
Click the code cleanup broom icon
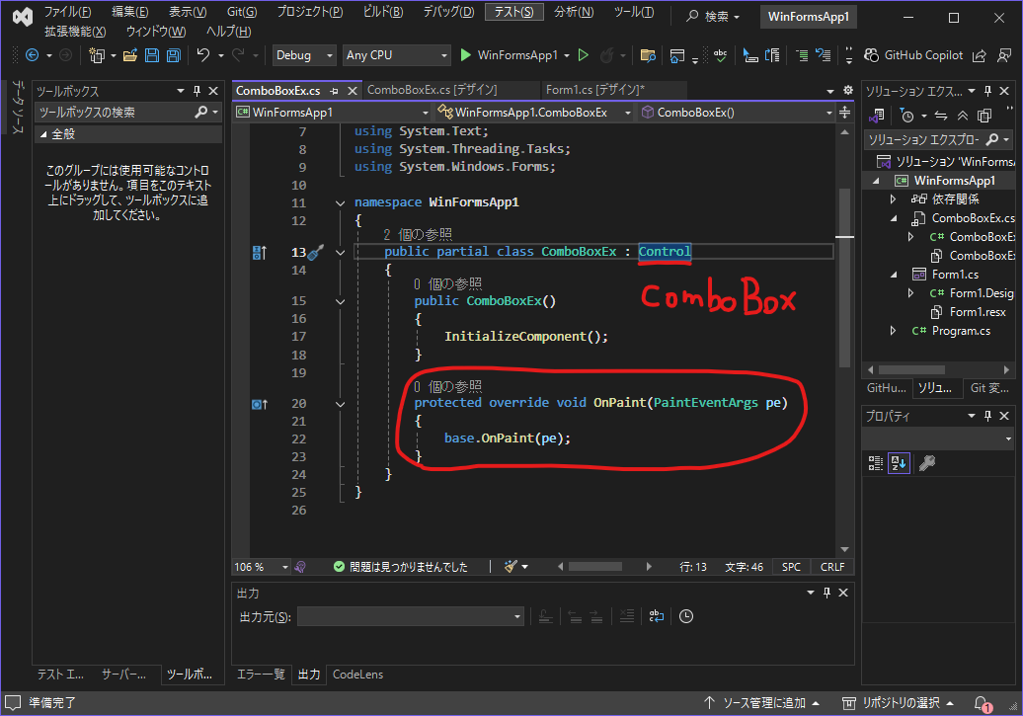point(511,565)
